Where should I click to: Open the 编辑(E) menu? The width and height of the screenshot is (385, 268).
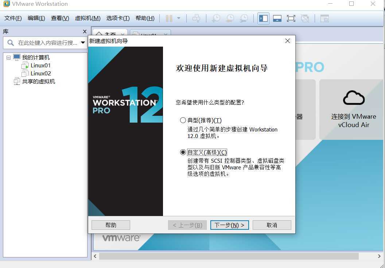point(36,18)
